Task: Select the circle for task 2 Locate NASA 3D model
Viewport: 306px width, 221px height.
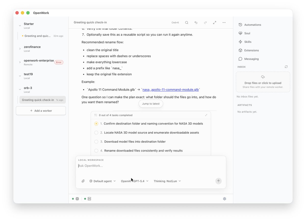Action: coord(96,133)
